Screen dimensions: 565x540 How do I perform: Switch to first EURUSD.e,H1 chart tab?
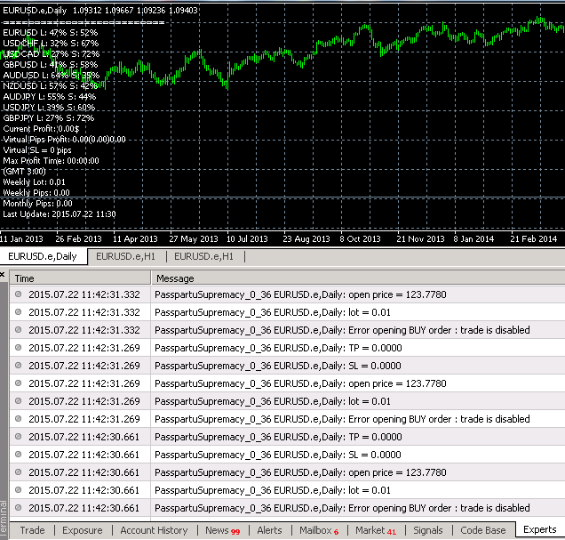pyautogui.click(x=125, y=256)
